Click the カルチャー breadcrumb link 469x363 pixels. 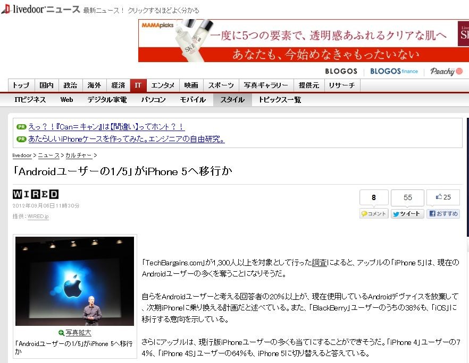pyautogui.click(x=78, y=155)
